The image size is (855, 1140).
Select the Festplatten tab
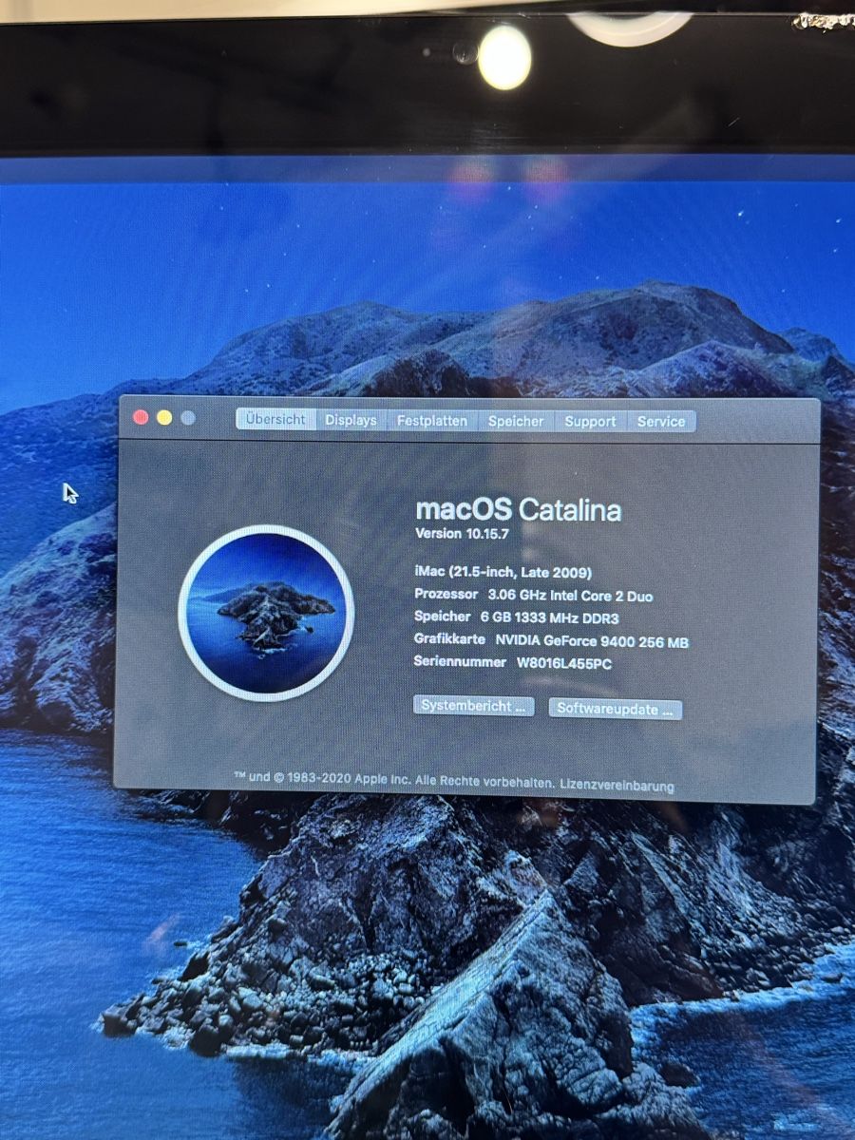coord(432,420)
